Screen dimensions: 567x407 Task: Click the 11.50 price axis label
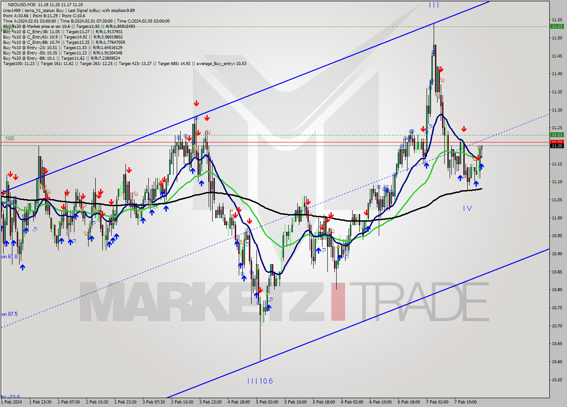(x=557, y=38)
